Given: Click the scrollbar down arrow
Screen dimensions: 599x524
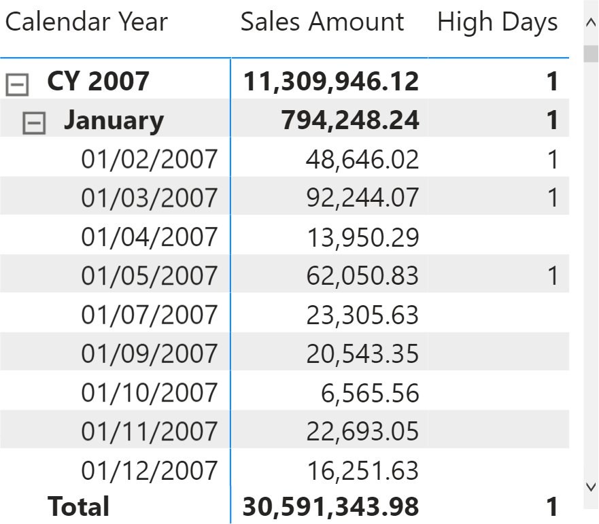Looking at the screenshot, I should [591, 487].
